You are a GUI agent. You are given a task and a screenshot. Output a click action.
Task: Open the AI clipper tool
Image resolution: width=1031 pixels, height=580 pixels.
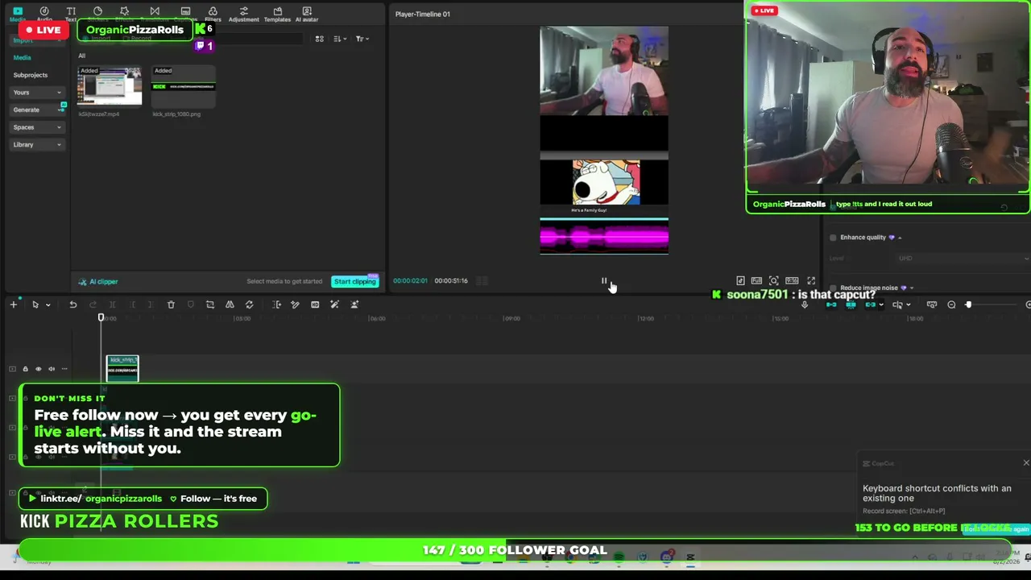98,282
